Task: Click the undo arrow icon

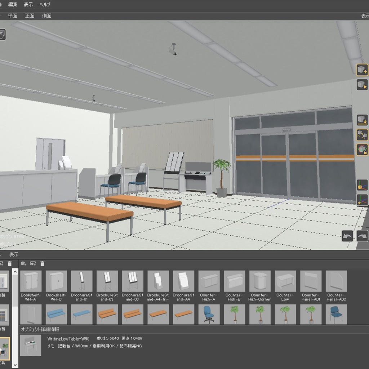Action: pyautogui.click(x=347, y=236)
